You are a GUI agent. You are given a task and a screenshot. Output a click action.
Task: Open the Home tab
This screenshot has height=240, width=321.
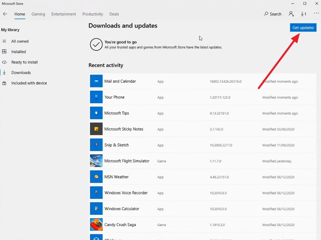[20, 14]
